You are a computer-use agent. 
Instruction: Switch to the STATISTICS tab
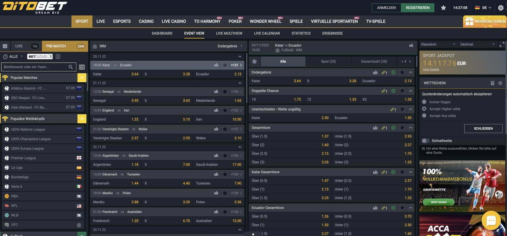coord(301,33)
